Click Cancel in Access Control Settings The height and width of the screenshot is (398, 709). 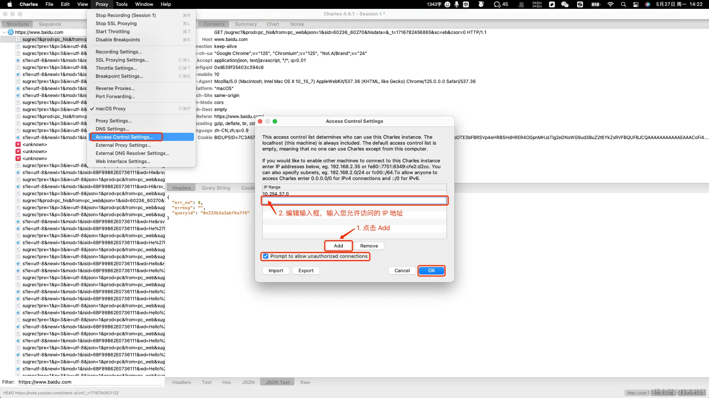(x=402, y=270)
